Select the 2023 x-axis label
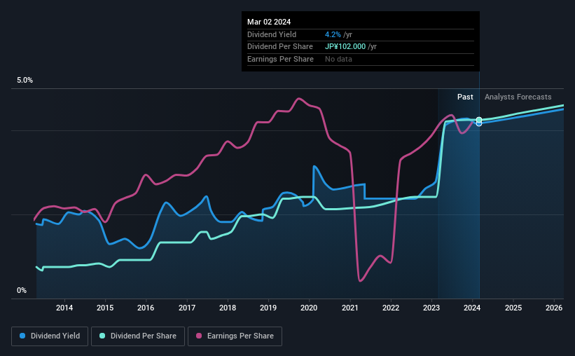Image resolution: width=575 pixels, height=356 pixels. [431, 308]
